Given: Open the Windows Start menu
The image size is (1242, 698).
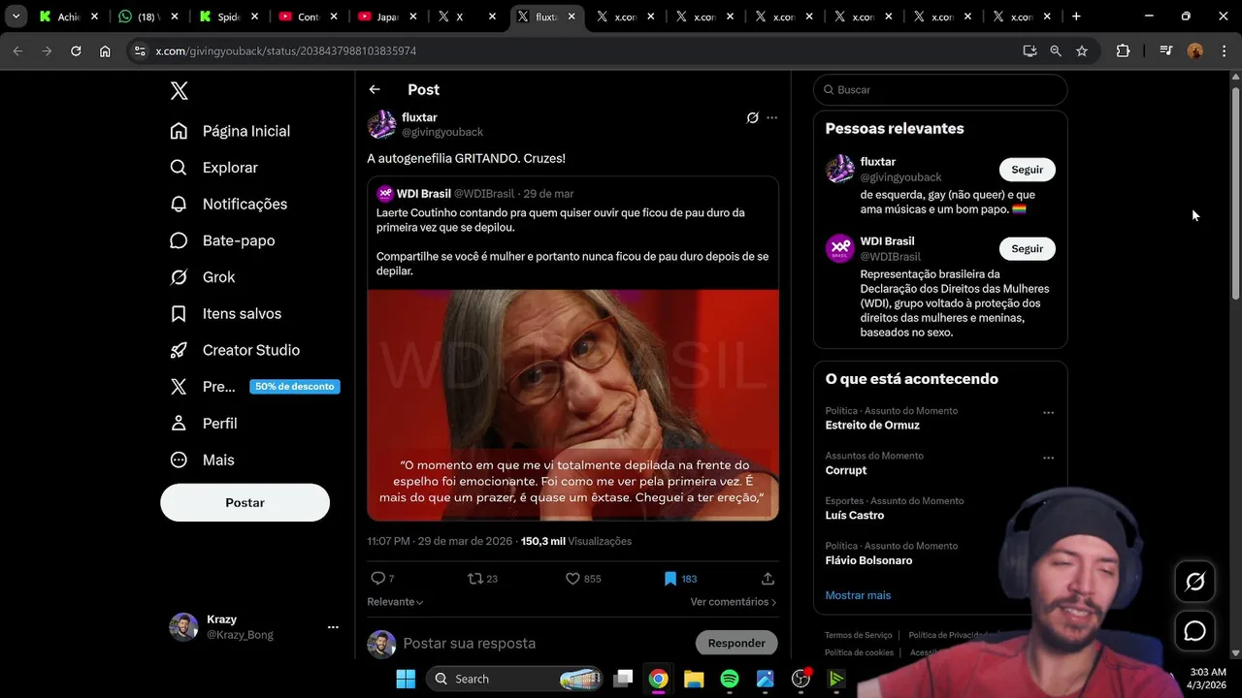Looking at the screenshot, I should tap(406, 679).
